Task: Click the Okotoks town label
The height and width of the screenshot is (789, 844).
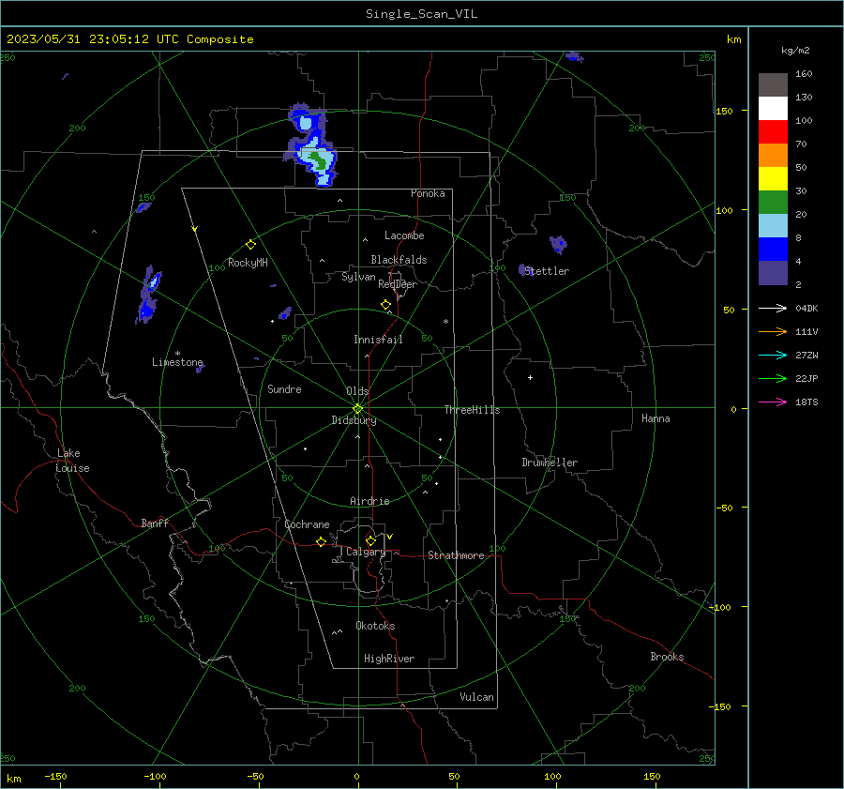Action: point(375,626)
